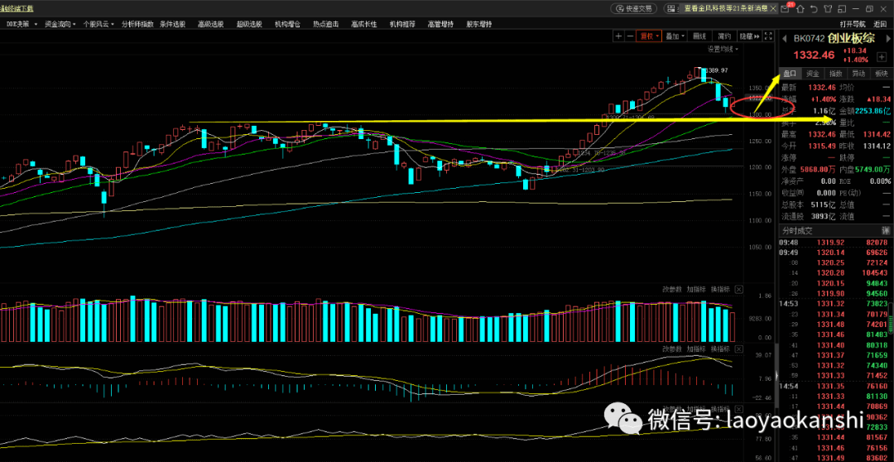Screen dimensions: 894x462
Task: Zoom in the chart with the plus icon
Action: [618, 36]
